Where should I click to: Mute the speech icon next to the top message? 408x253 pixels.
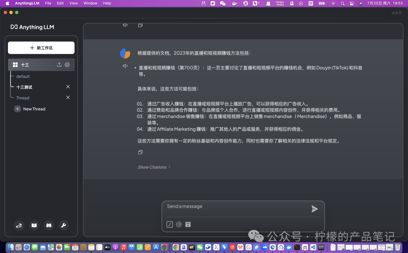[125, 25]
